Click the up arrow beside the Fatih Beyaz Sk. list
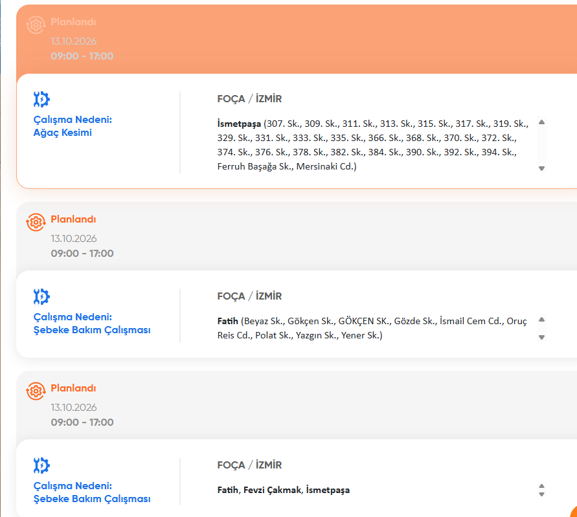The image size is (577, 517). tap(541, 320)
